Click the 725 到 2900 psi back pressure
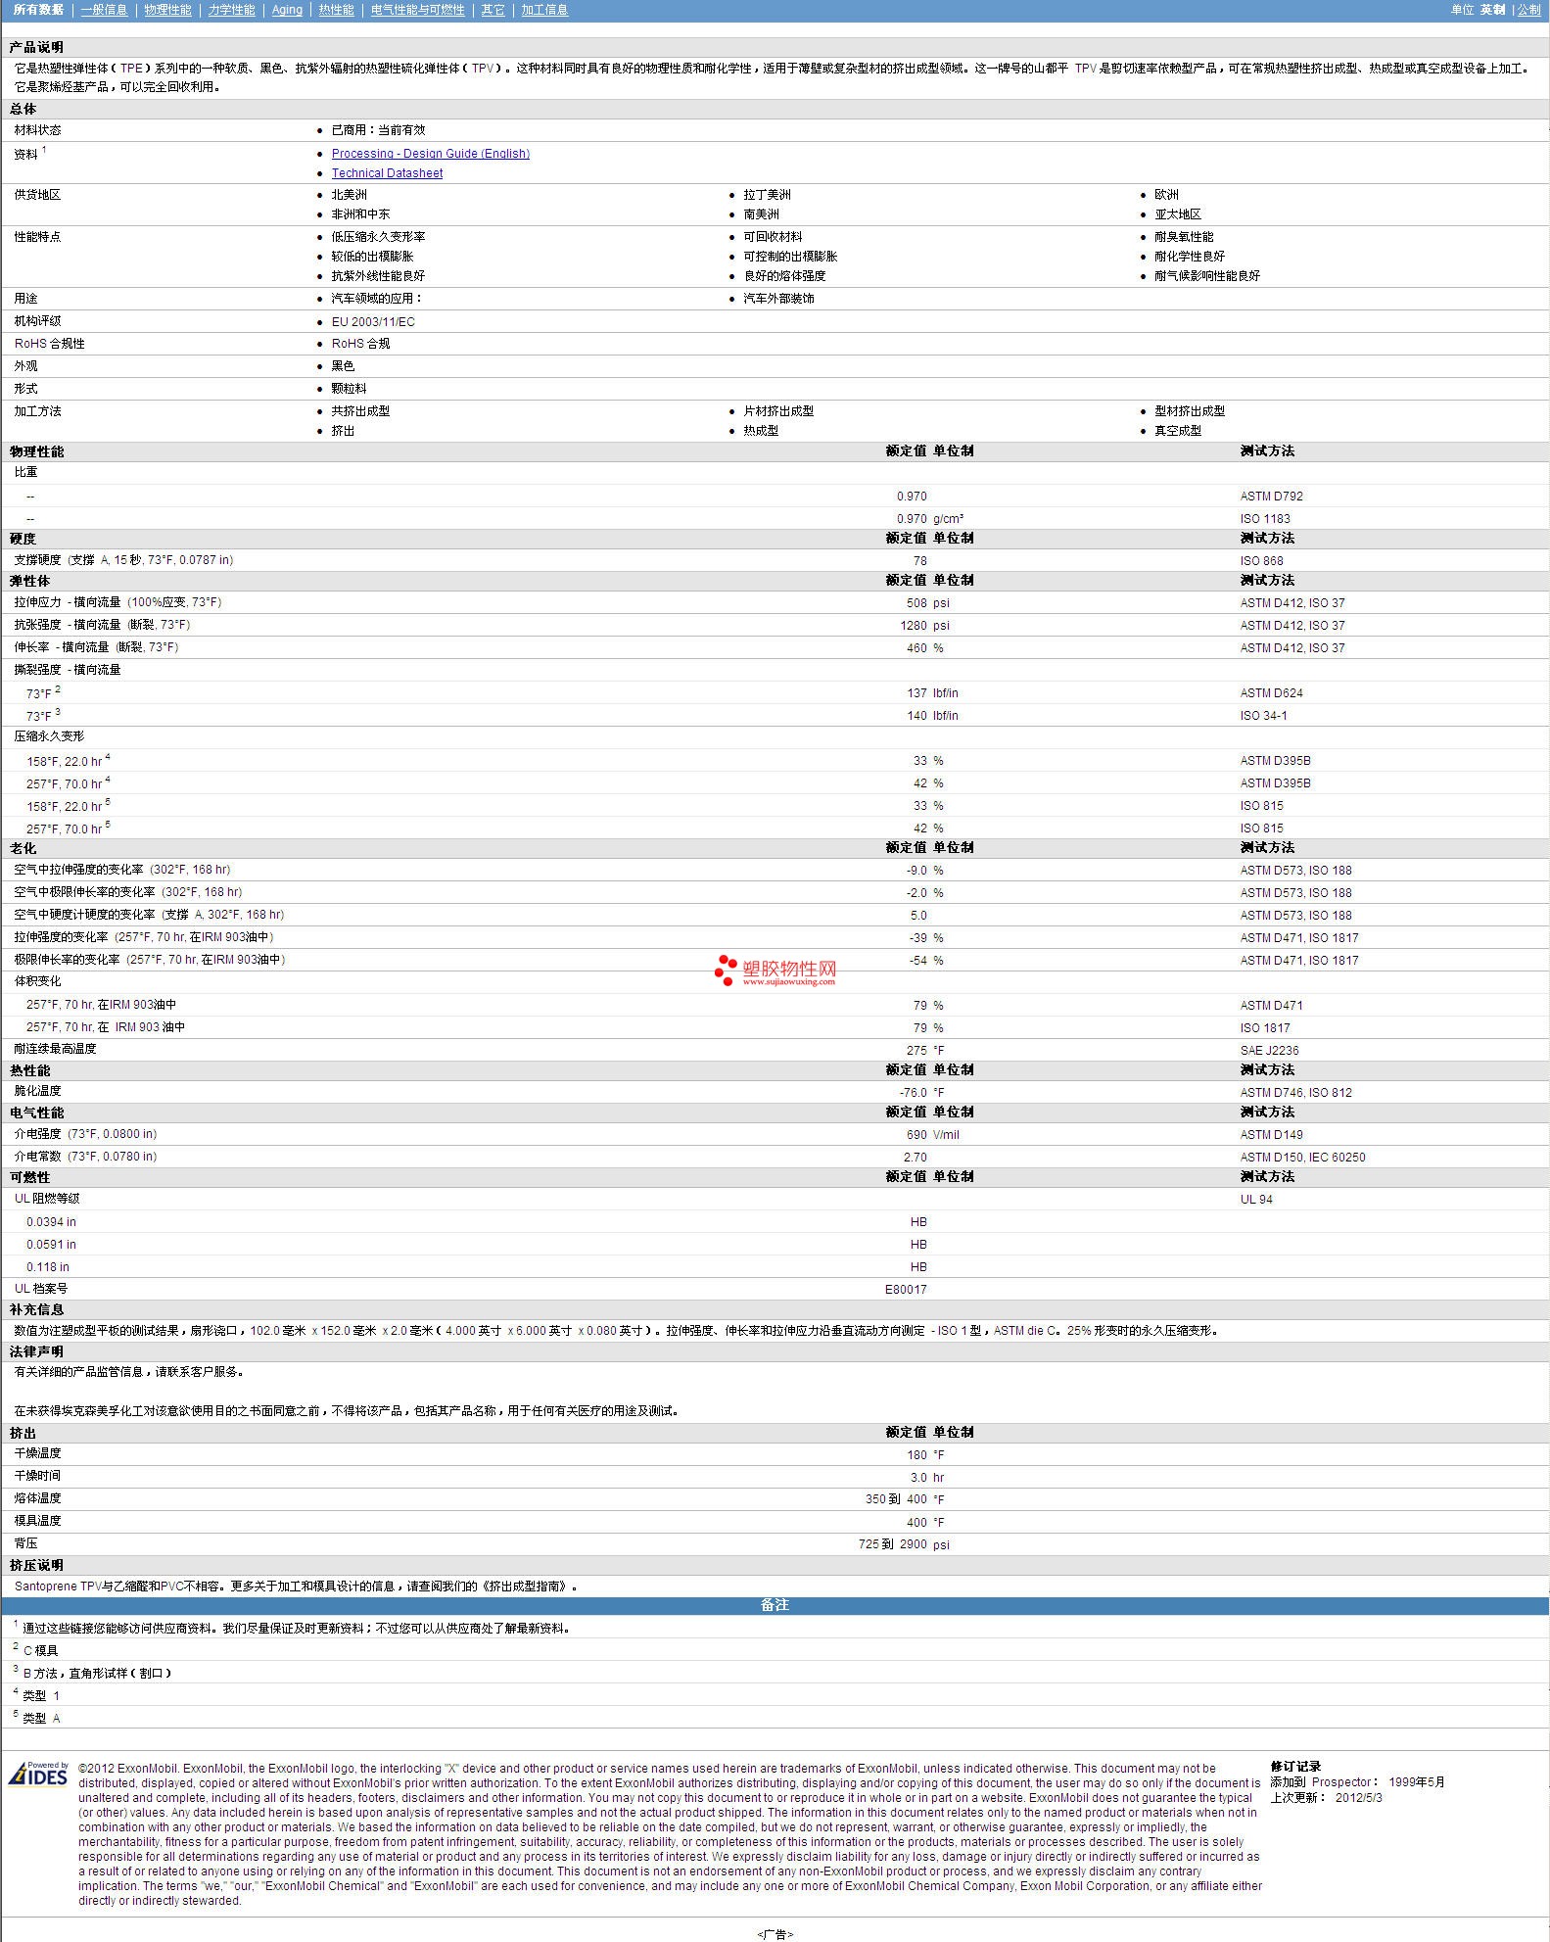The image size is (1550, 1942). 904,1544
